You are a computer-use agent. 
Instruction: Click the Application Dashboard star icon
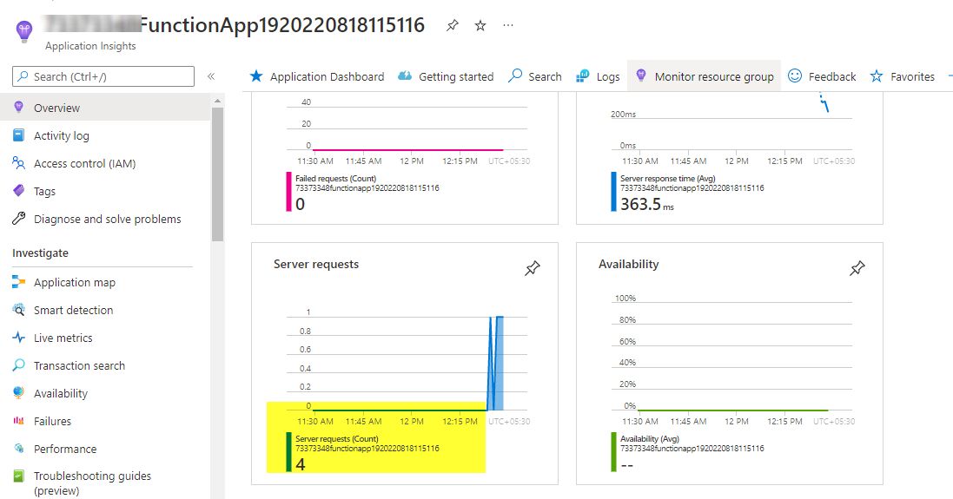click(256, 76)
